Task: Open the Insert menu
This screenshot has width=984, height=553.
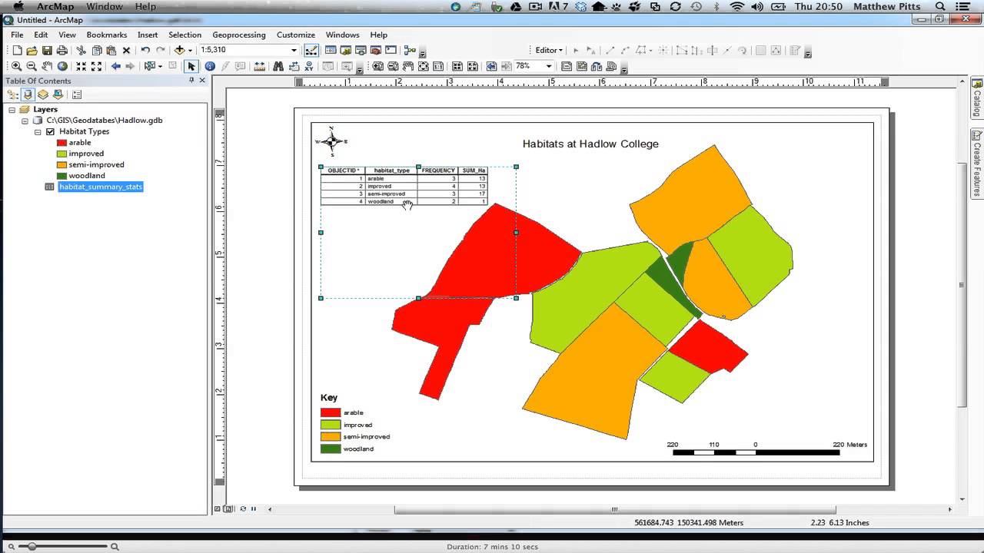Action: (148, 35)
